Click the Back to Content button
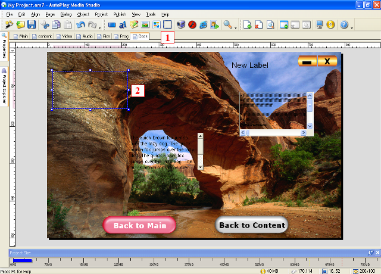This screenshot has height=274, width=381. coord(251,225)
